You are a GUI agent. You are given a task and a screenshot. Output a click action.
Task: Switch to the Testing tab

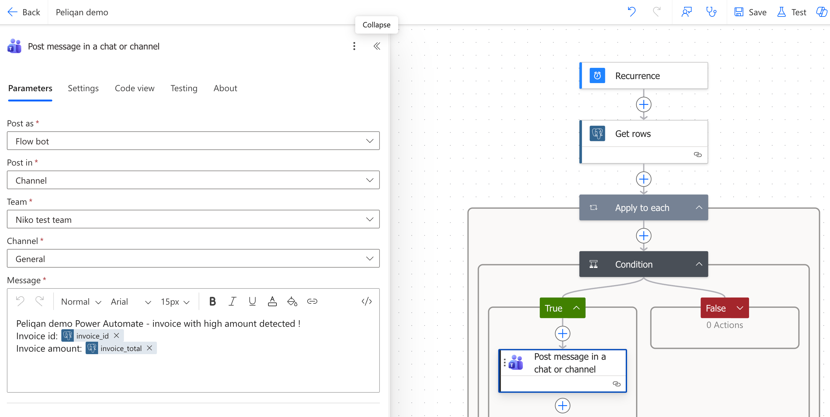(x=184, y=88)
